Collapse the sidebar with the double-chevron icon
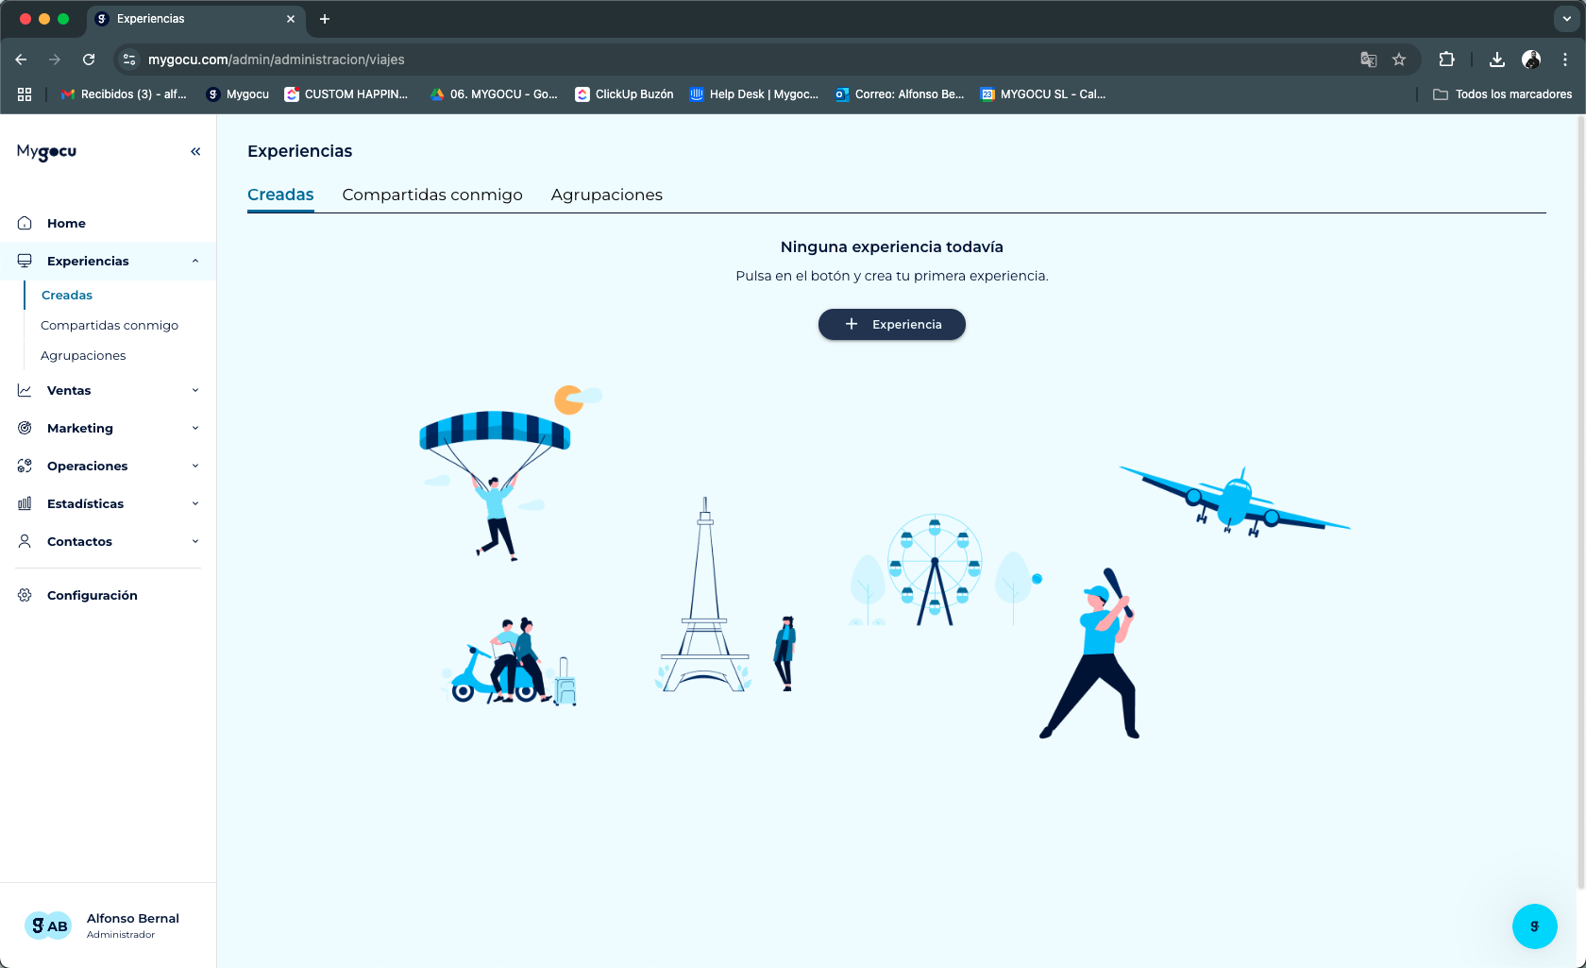Image resolution: width=1586 pixels, height=968 pixels. (x=195, y=151)
